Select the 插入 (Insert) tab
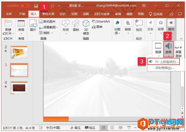Image resolution: width=186 pixels, height=132 pixels. click(x=34, y=14)
